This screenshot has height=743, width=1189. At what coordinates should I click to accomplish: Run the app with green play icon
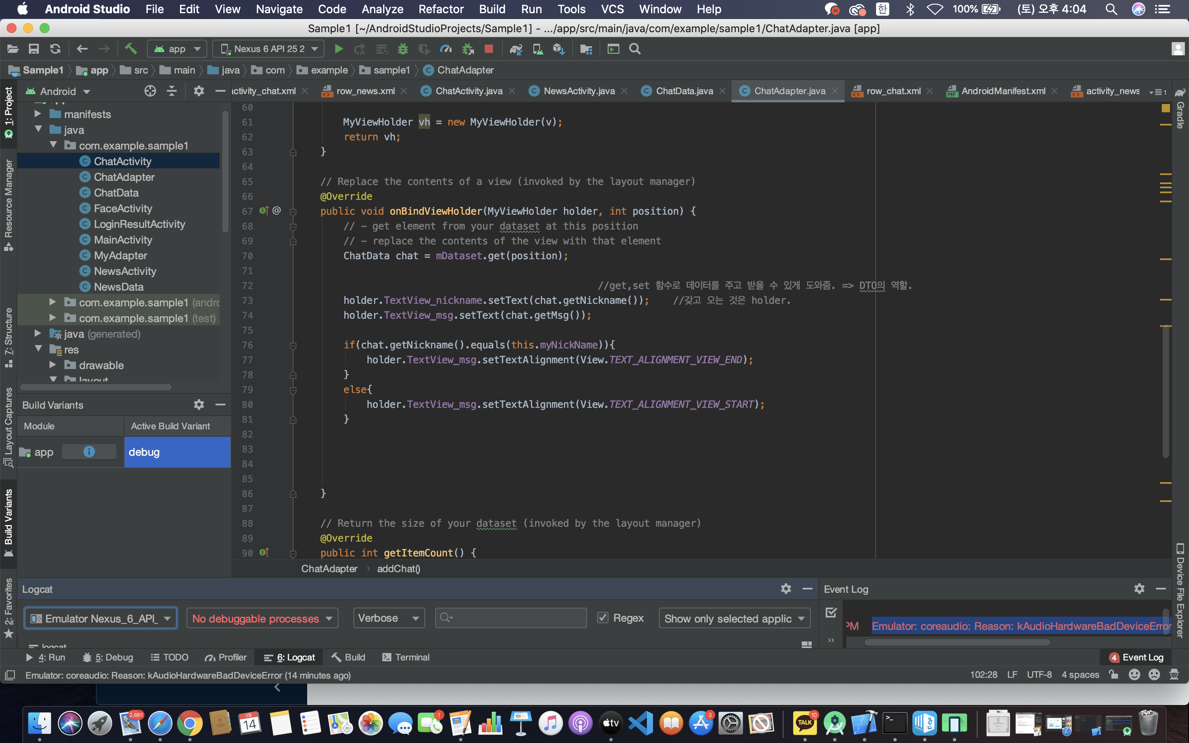338,49
